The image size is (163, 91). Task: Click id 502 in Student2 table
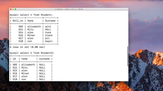pos(15,65)
